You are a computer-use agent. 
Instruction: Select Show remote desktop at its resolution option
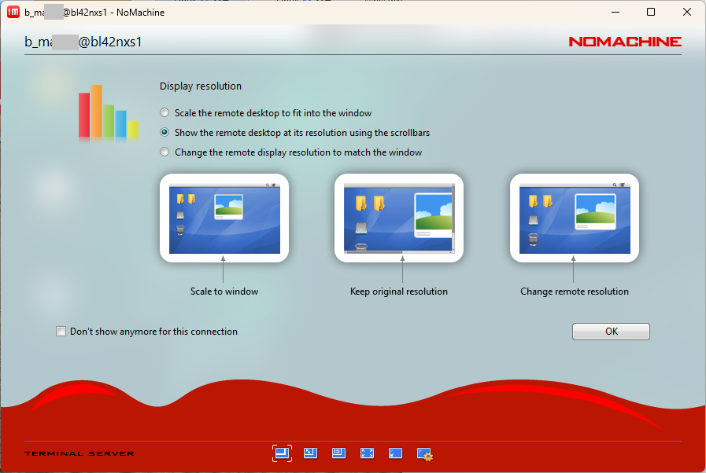tap(164, 133)
